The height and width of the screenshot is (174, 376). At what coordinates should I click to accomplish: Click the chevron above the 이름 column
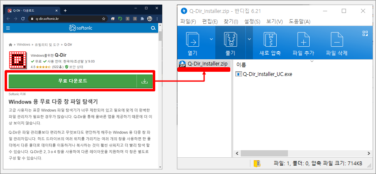312,61
